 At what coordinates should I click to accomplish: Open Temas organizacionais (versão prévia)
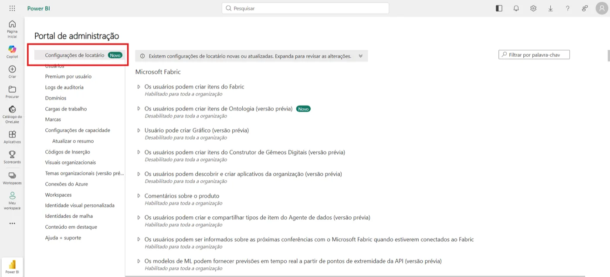pos(85,173)
